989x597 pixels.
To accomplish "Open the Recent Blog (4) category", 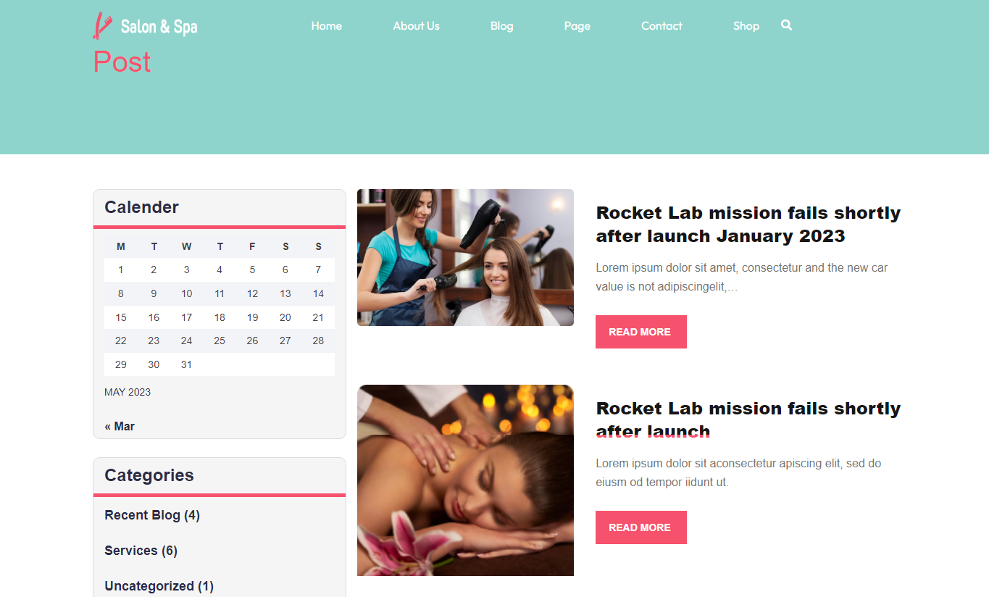I will pyautogui.click(x=152, y=515).
